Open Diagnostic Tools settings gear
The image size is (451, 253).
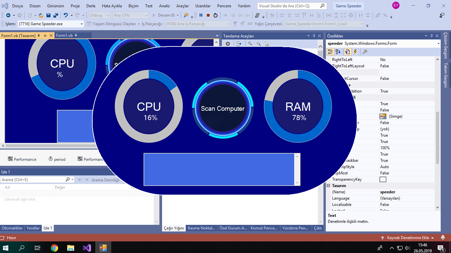pos(228,44)
